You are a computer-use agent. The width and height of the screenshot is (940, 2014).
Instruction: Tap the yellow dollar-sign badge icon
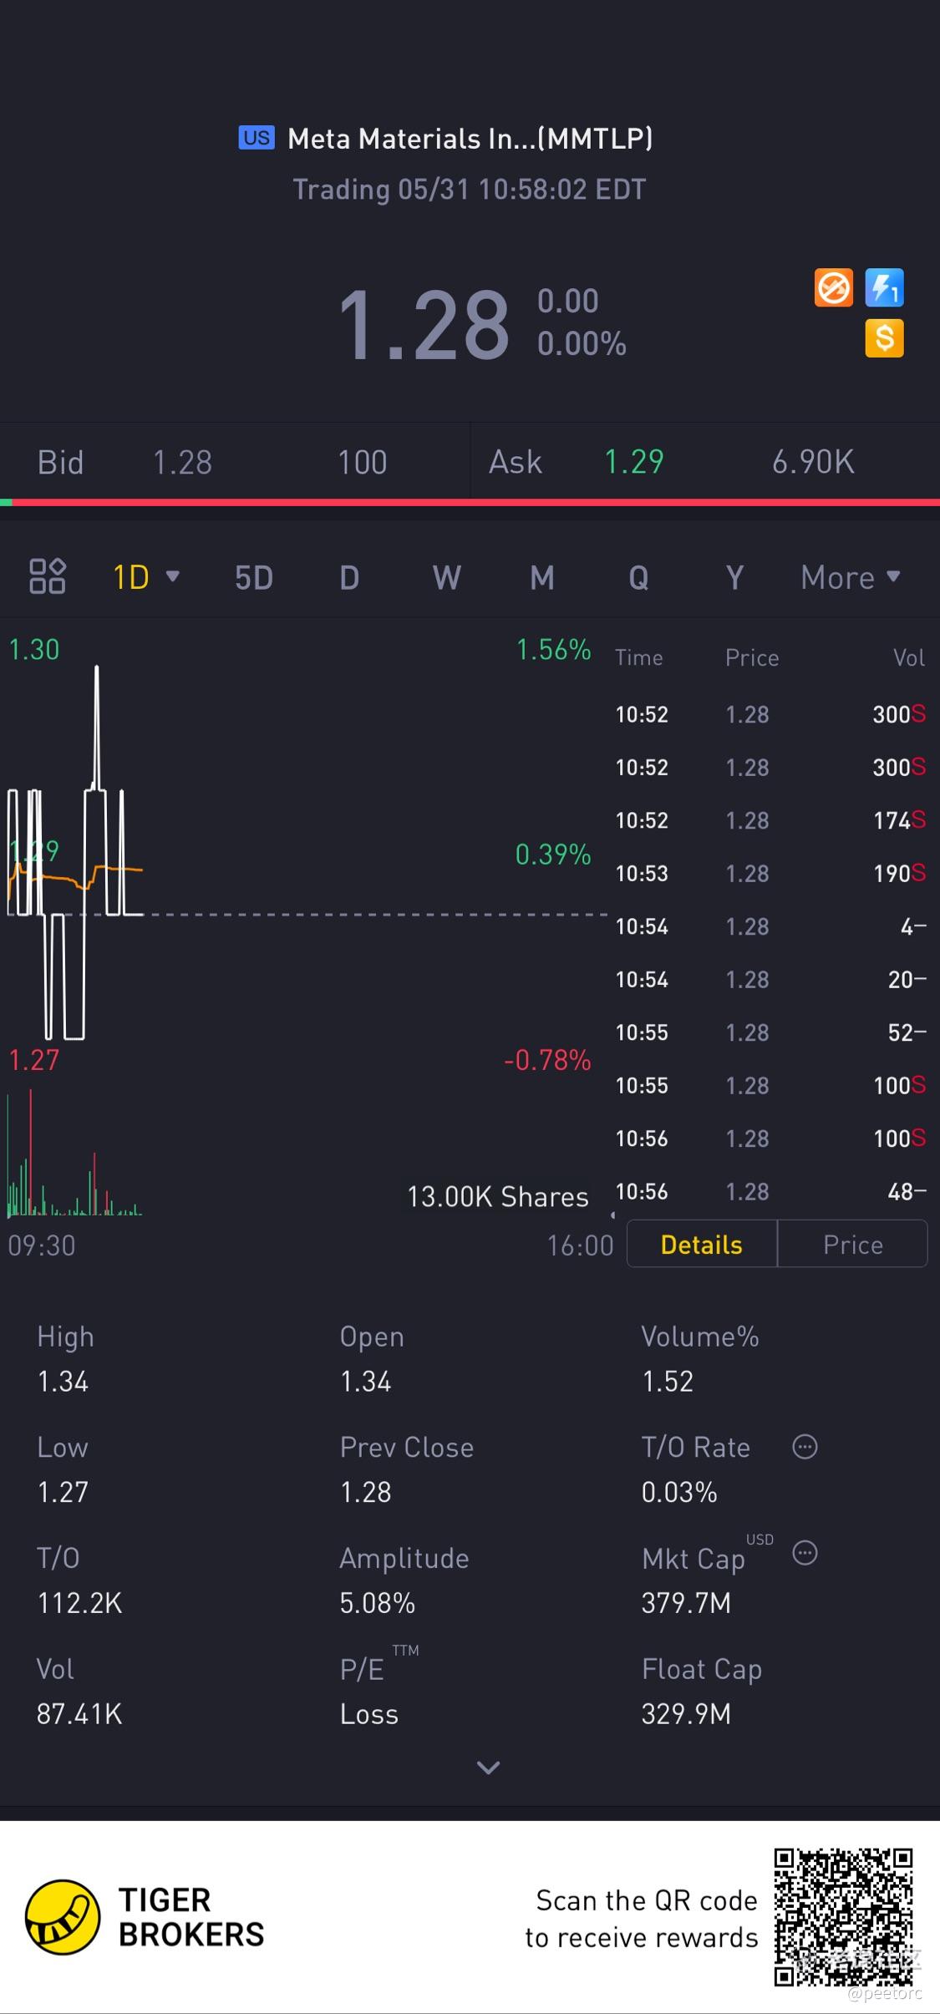884,338
